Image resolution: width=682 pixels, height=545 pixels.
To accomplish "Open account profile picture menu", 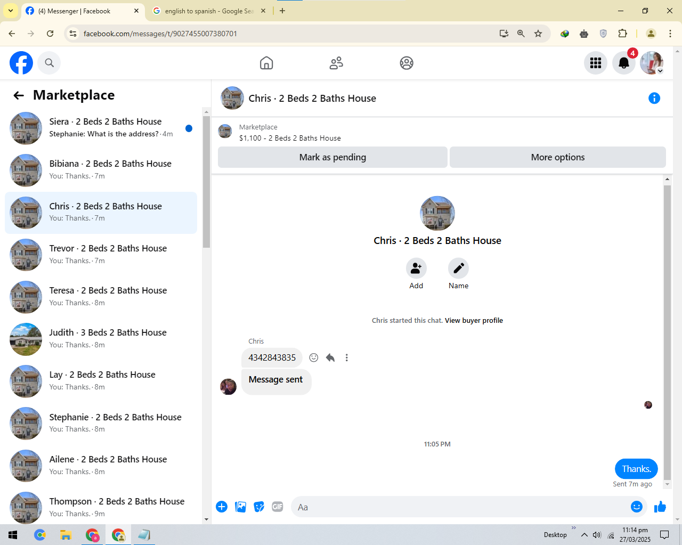I will pyautogui.click(x=652, y=63).
